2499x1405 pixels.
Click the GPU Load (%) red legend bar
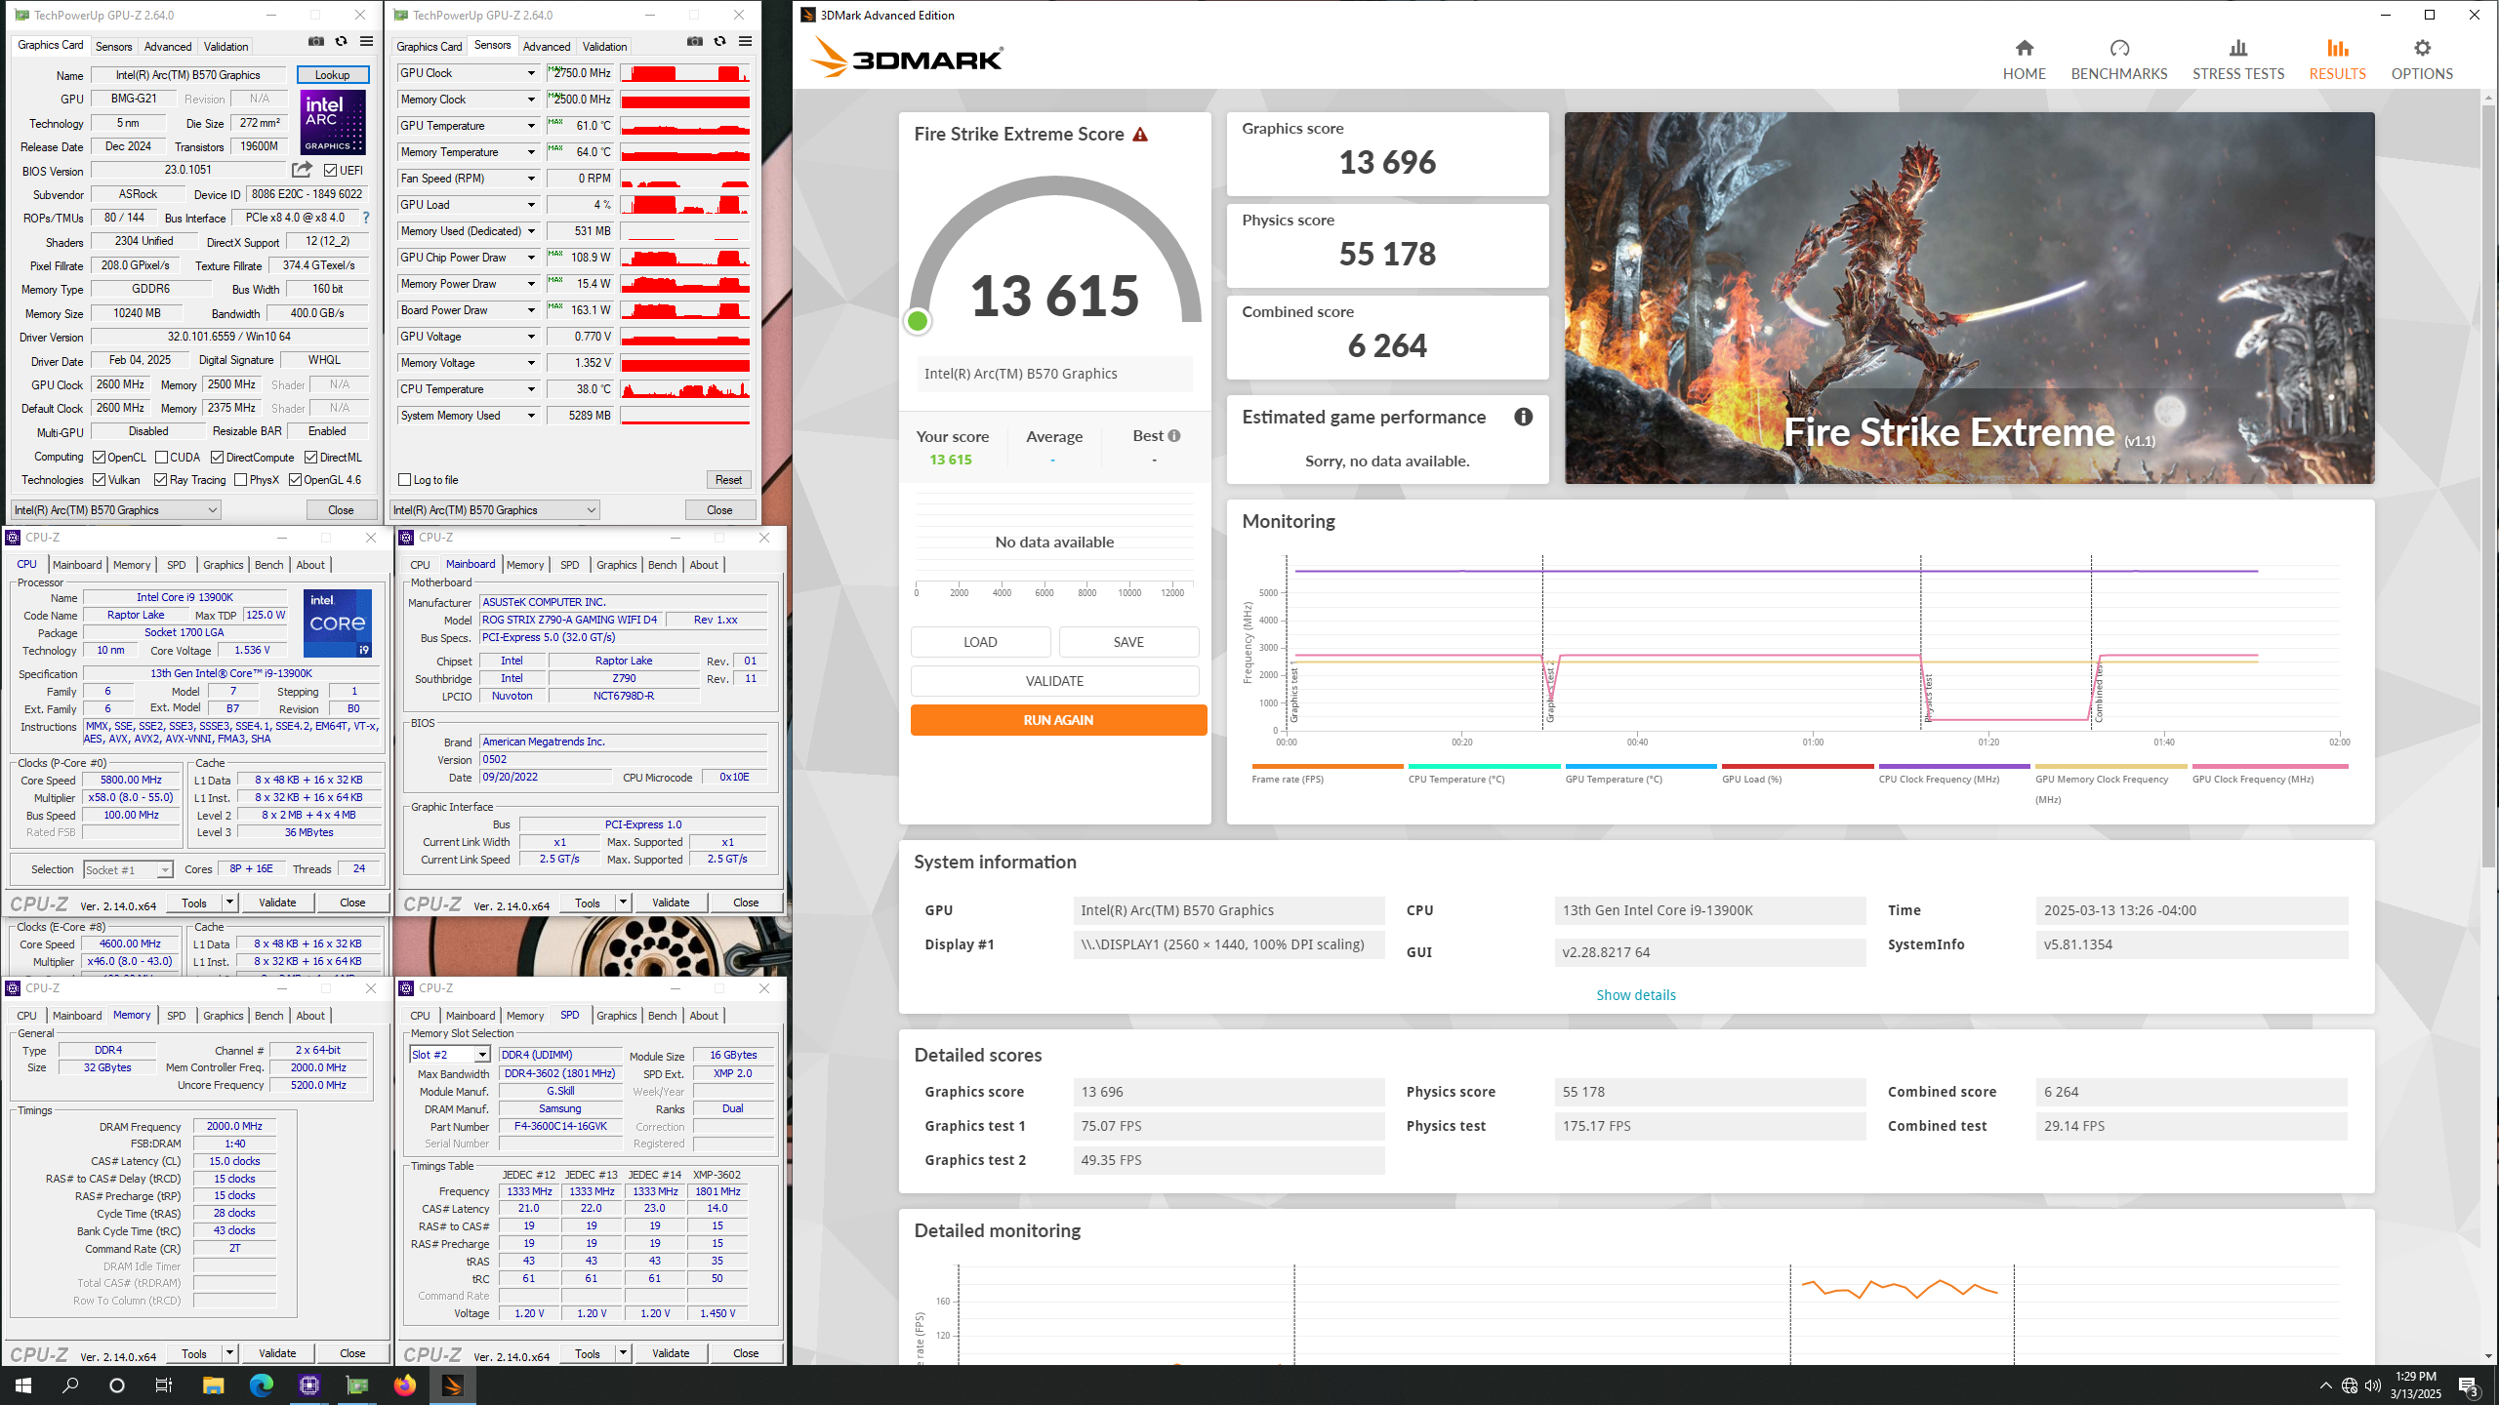(1797, 767)
